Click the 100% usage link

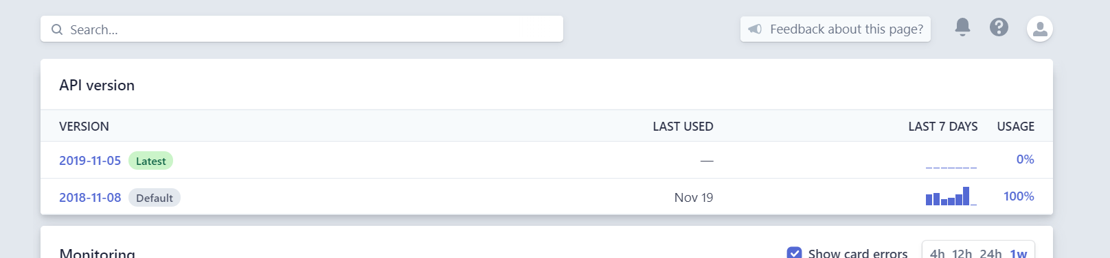tap(1019, 196)
